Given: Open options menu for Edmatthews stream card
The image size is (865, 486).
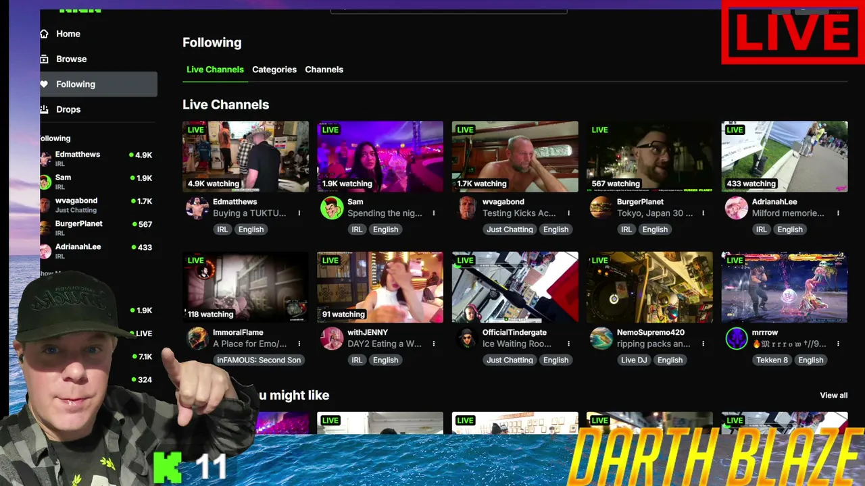Looking at the screenshot, I should tap(299, 213).
